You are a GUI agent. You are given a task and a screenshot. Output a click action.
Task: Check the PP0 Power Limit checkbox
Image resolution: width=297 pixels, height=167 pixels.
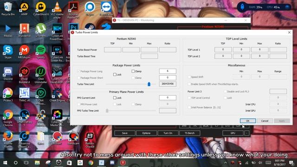(x=79, y=104)
